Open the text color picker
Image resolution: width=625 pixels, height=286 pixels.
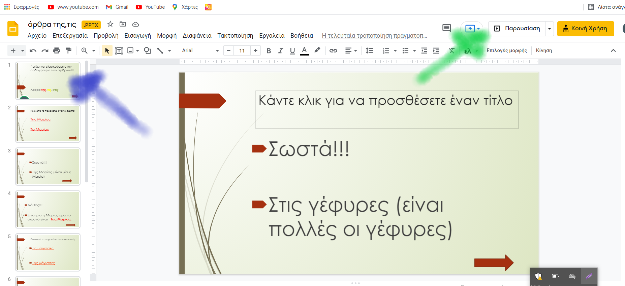pyautogui.click(x=304, y=50)
